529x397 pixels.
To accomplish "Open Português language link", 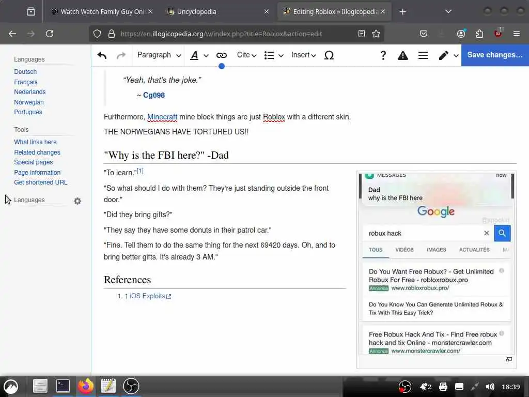I will 28,112.
